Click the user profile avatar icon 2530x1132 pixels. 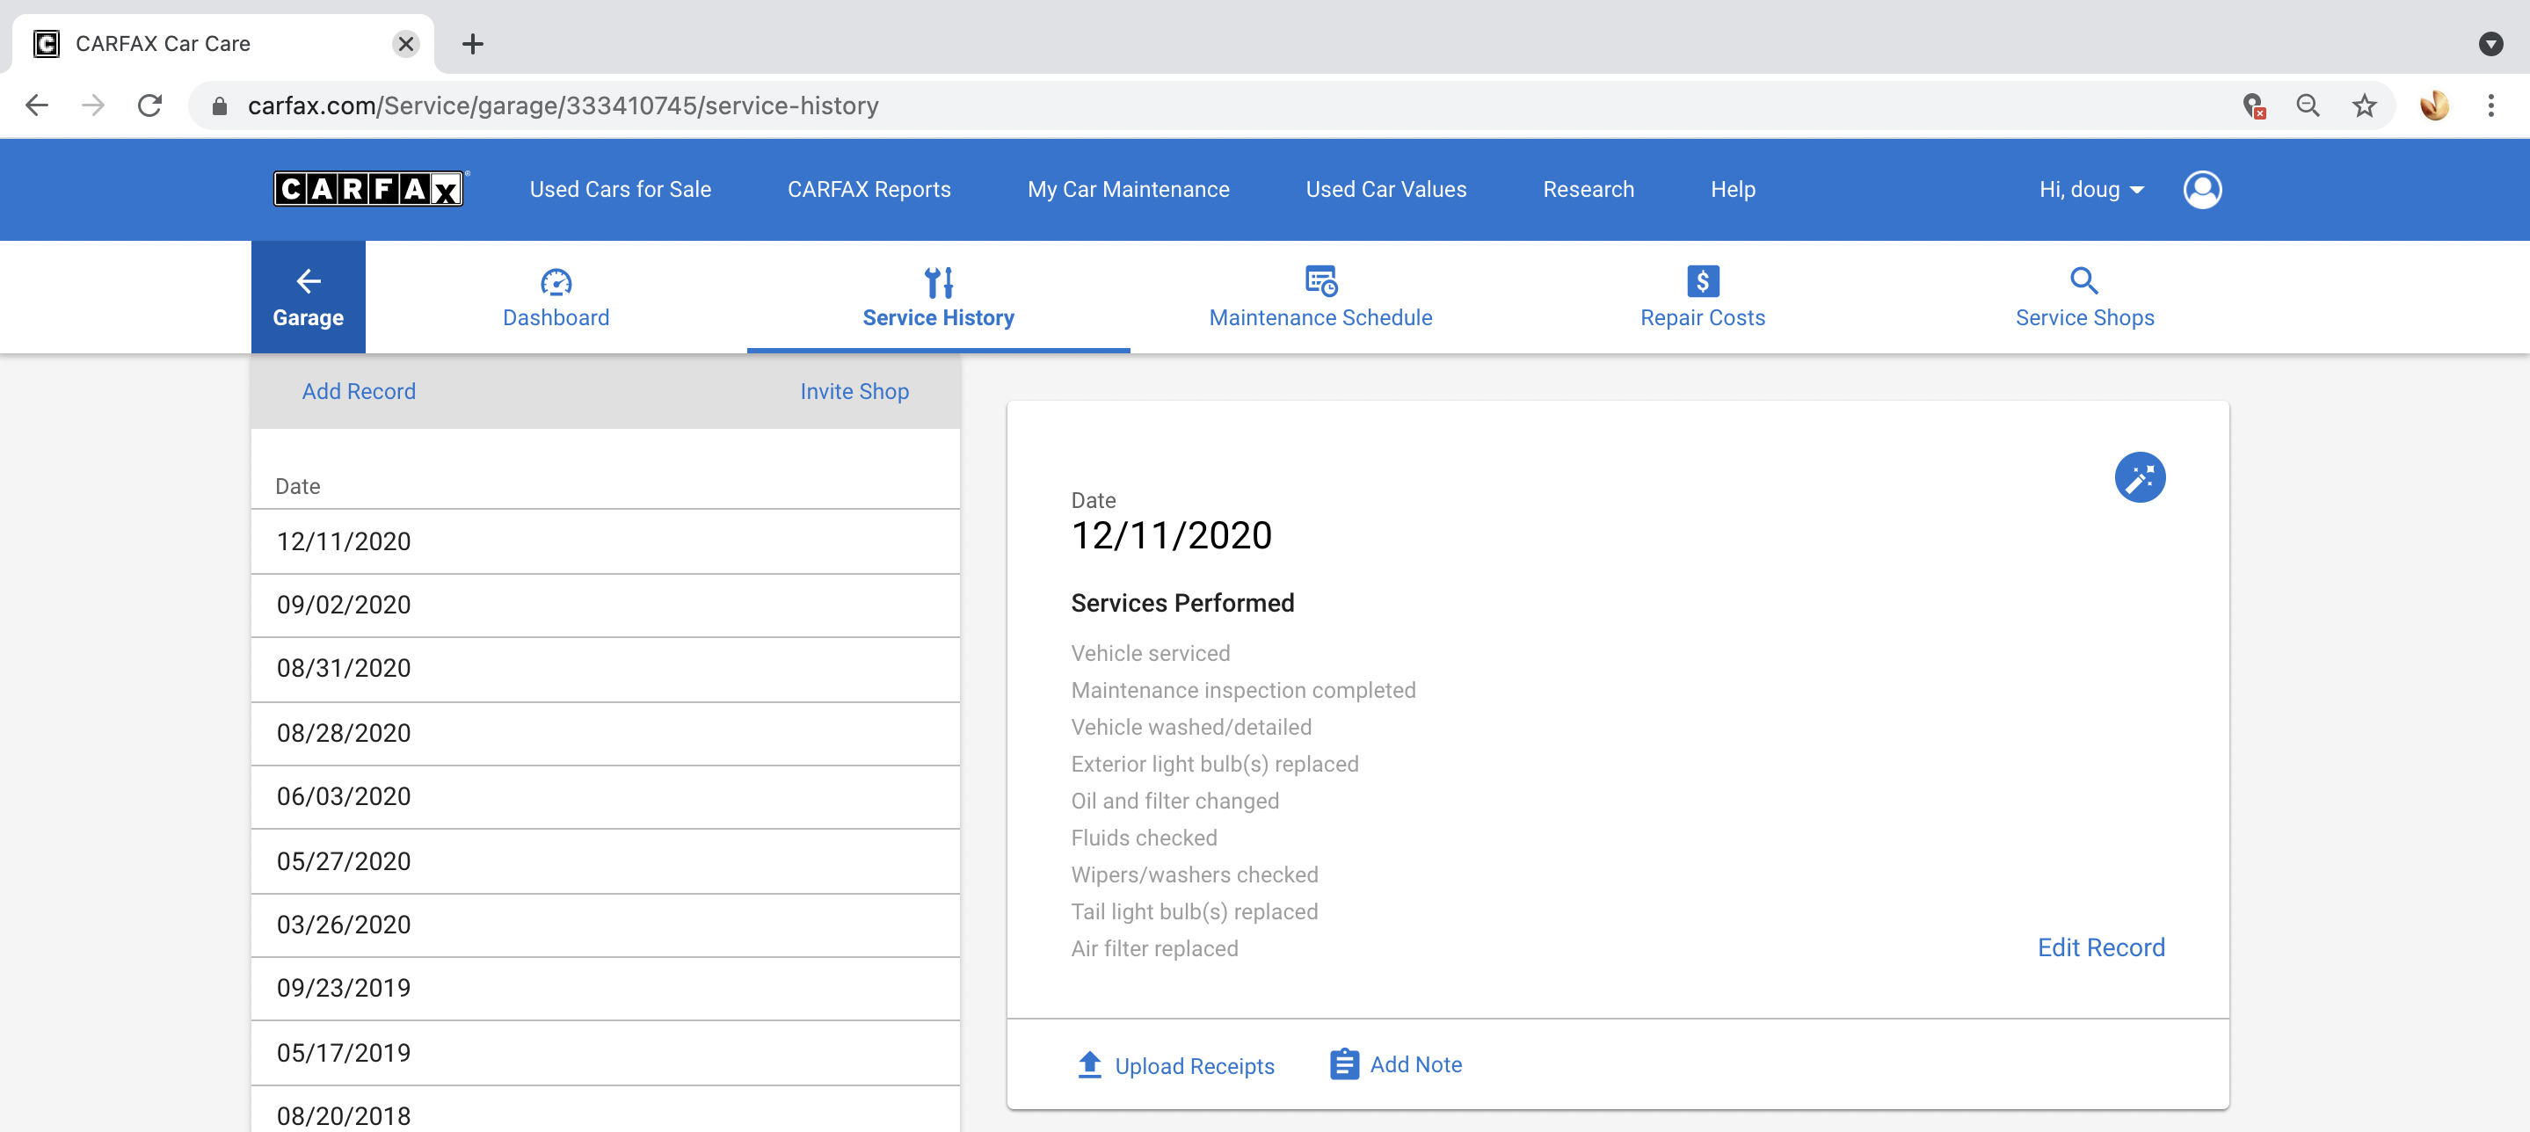[x=2202, y=190]
